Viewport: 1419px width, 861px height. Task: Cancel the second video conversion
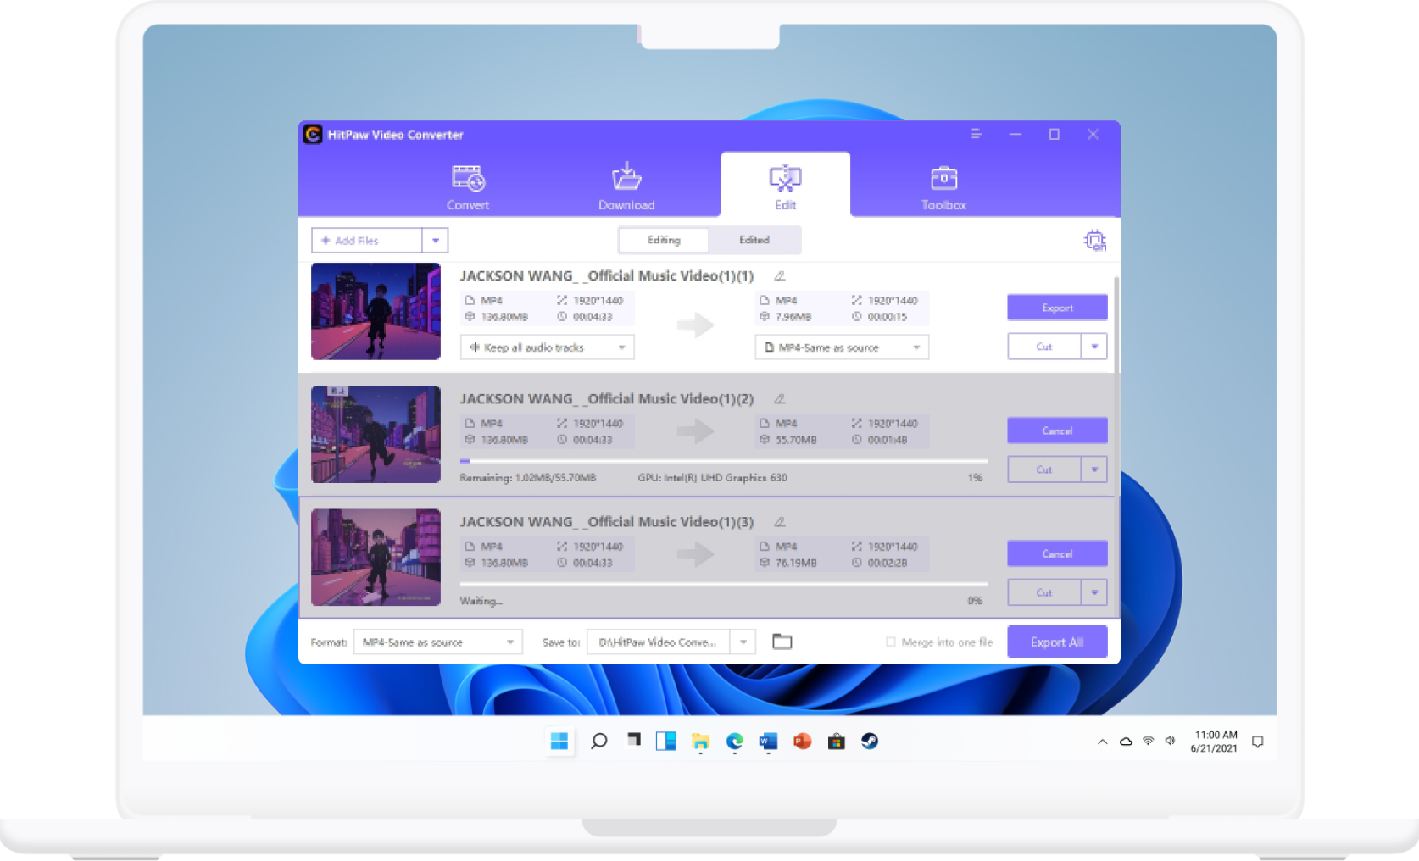coord(1057,430)
